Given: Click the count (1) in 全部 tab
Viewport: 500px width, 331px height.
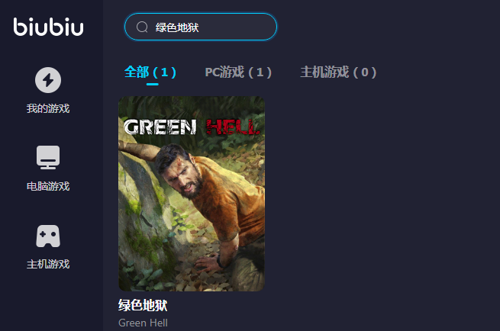Looking at the screenshot, I should click(165, 72).
